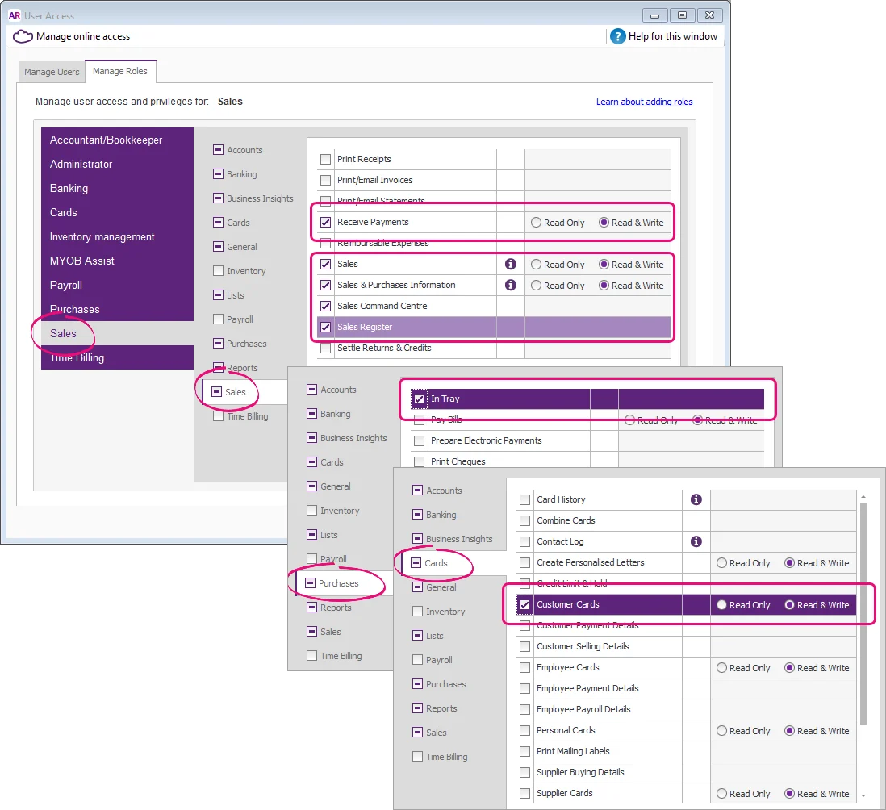This screenshot has width=886, height=810.
Task: Toggle the circled Purchases tri-state box
Action: pyautogui.click(x=310, y=583)
